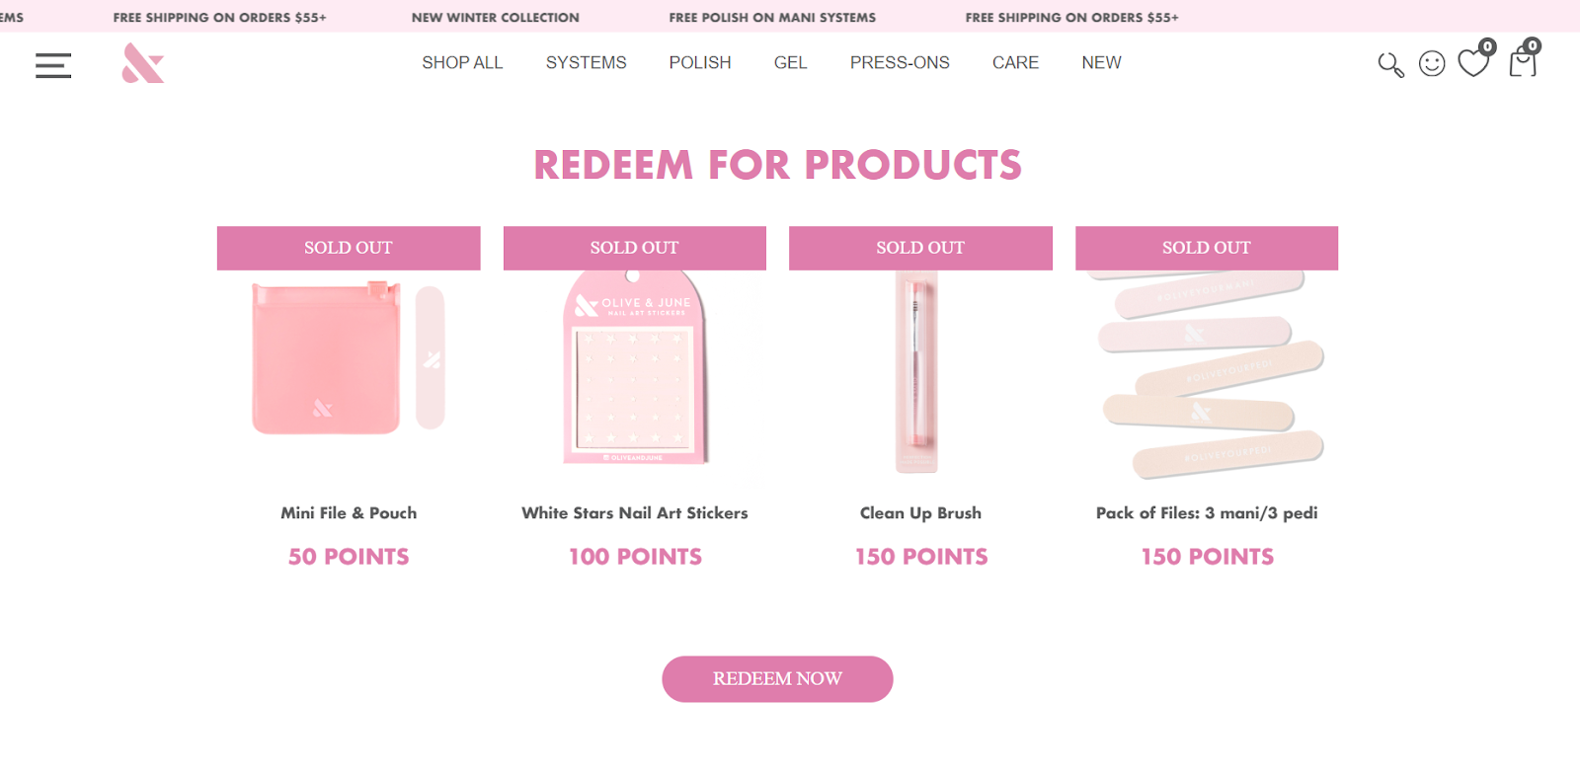This screenshot has width=1580, height=772.
Task: Click the Olive & June logo
Action: click(143, 63)
